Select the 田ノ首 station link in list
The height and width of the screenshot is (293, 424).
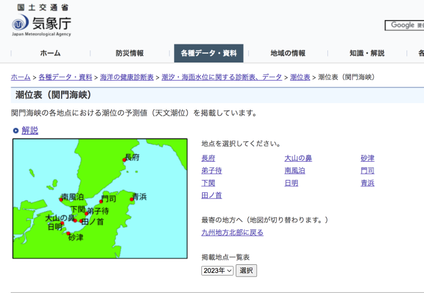(x=212, y=196)
